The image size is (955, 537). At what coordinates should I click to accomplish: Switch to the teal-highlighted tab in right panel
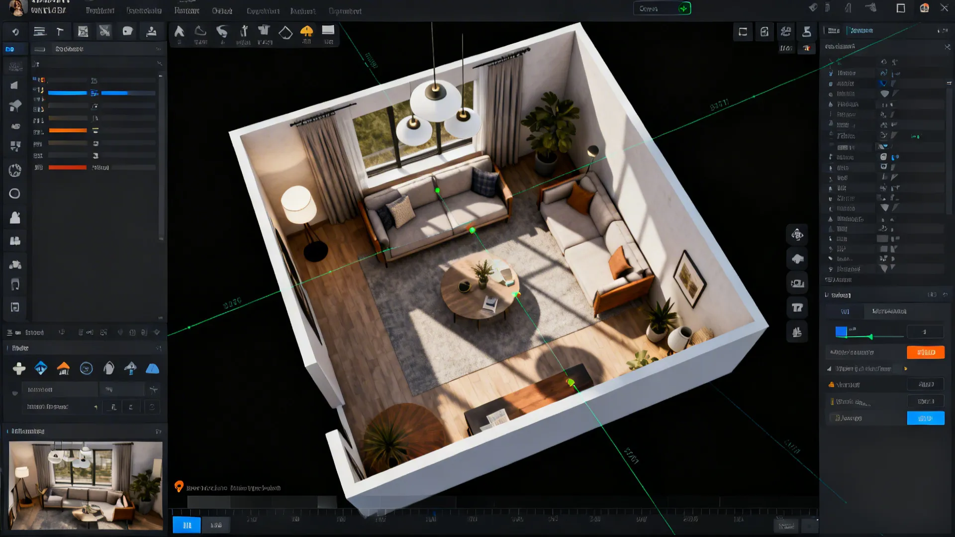tap(861, 30)
